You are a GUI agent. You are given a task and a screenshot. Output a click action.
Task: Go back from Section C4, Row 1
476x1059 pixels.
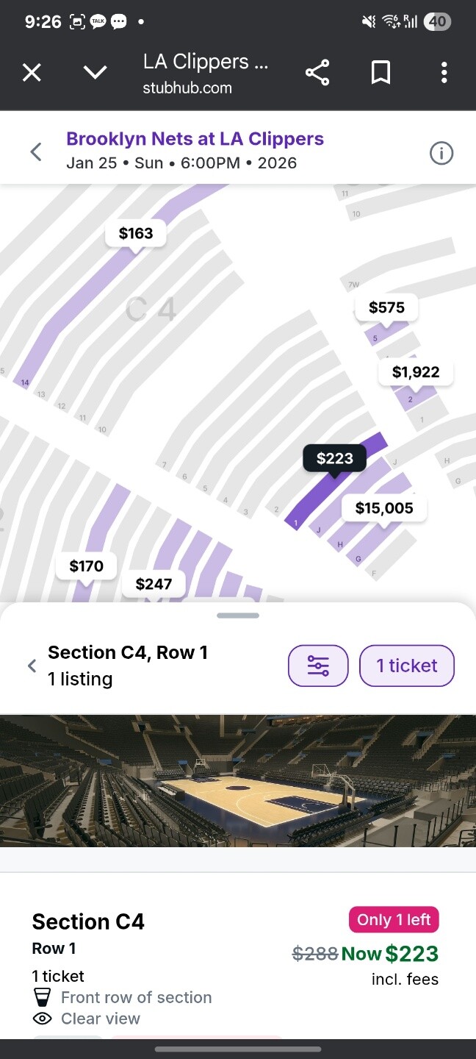32,666
